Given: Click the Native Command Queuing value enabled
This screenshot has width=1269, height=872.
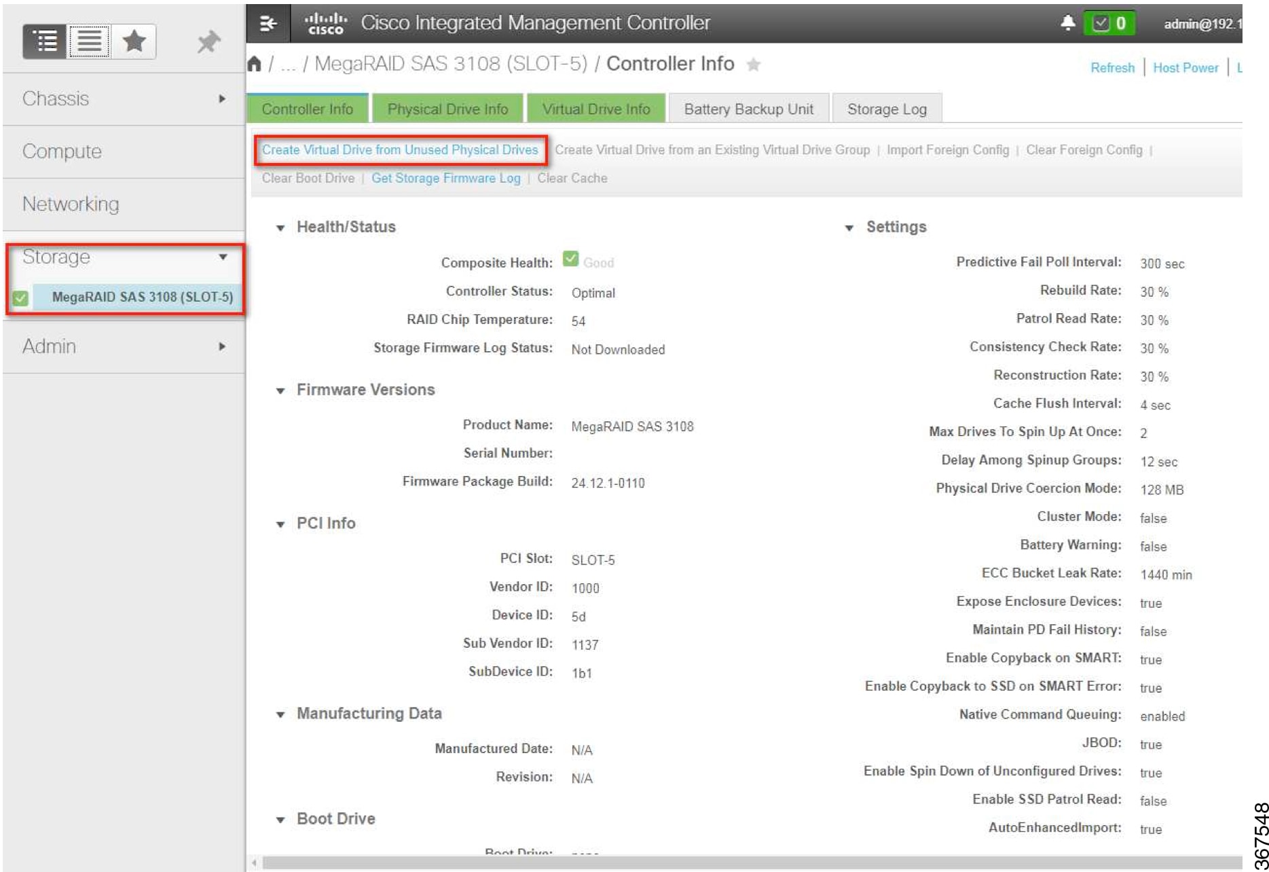Looking at the screenshot, I should tap(1162, 716).
